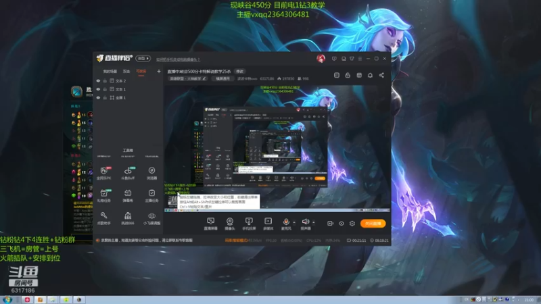Open the settings gear icon
The width and height of the screenshot is (541, 304).
[352, 224]
